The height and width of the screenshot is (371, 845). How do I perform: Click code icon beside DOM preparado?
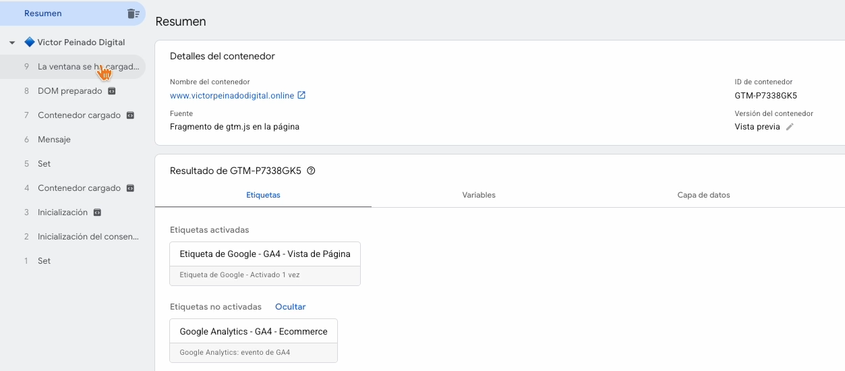click(x=112, y=91)
